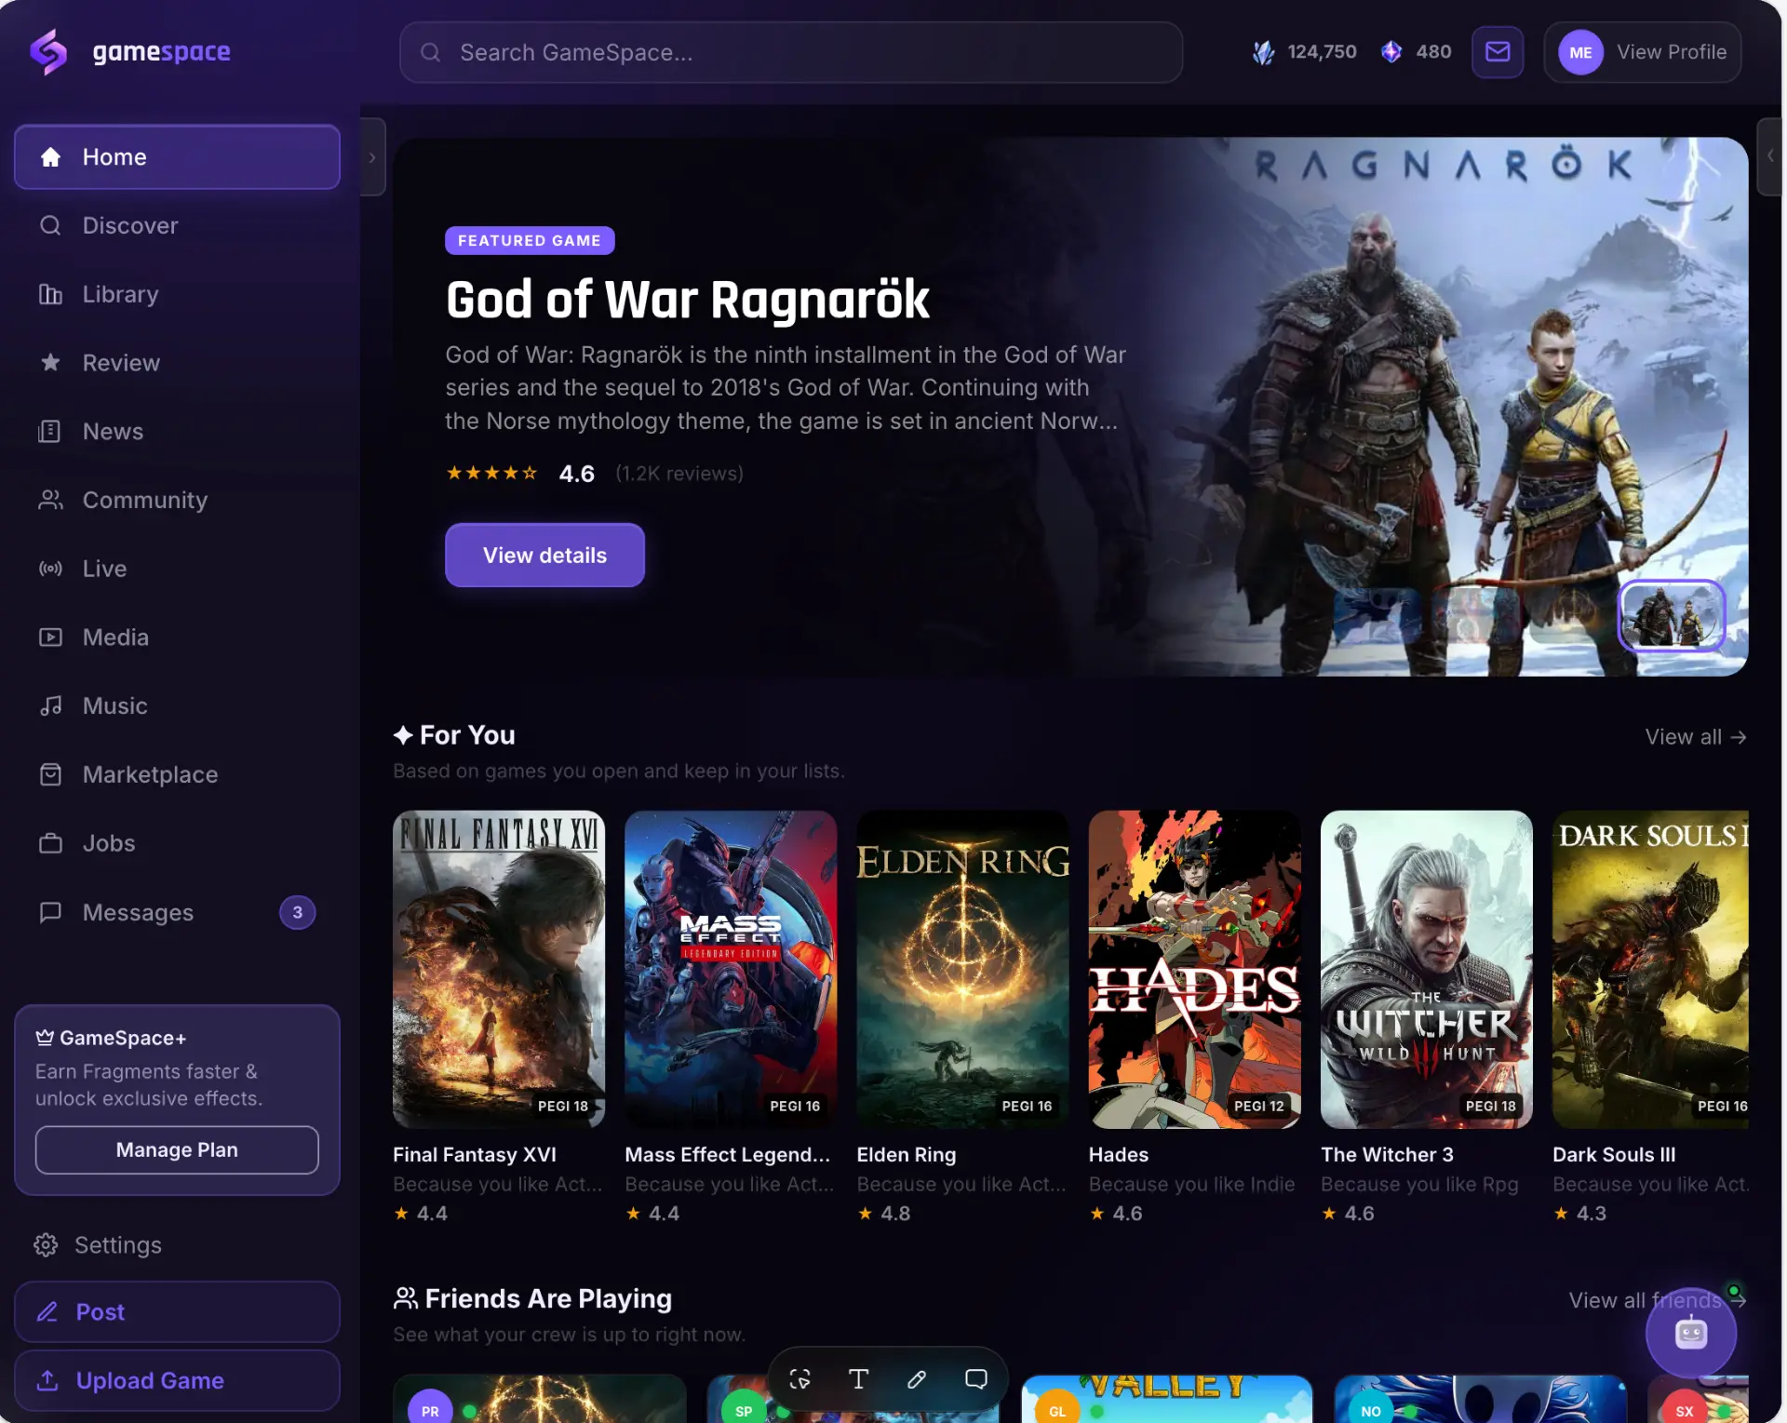The height and width of the screenshot is (1423, 1787).
Task: Click the GameSpace+ crown icon
Action: click(45, 1037)
